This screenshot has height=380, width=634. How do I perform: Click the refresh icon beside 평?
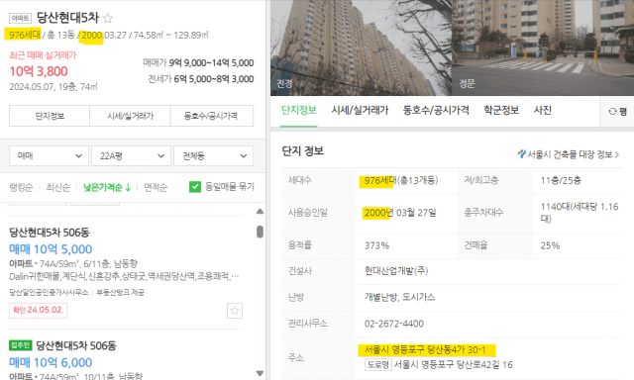click(612, 112)
